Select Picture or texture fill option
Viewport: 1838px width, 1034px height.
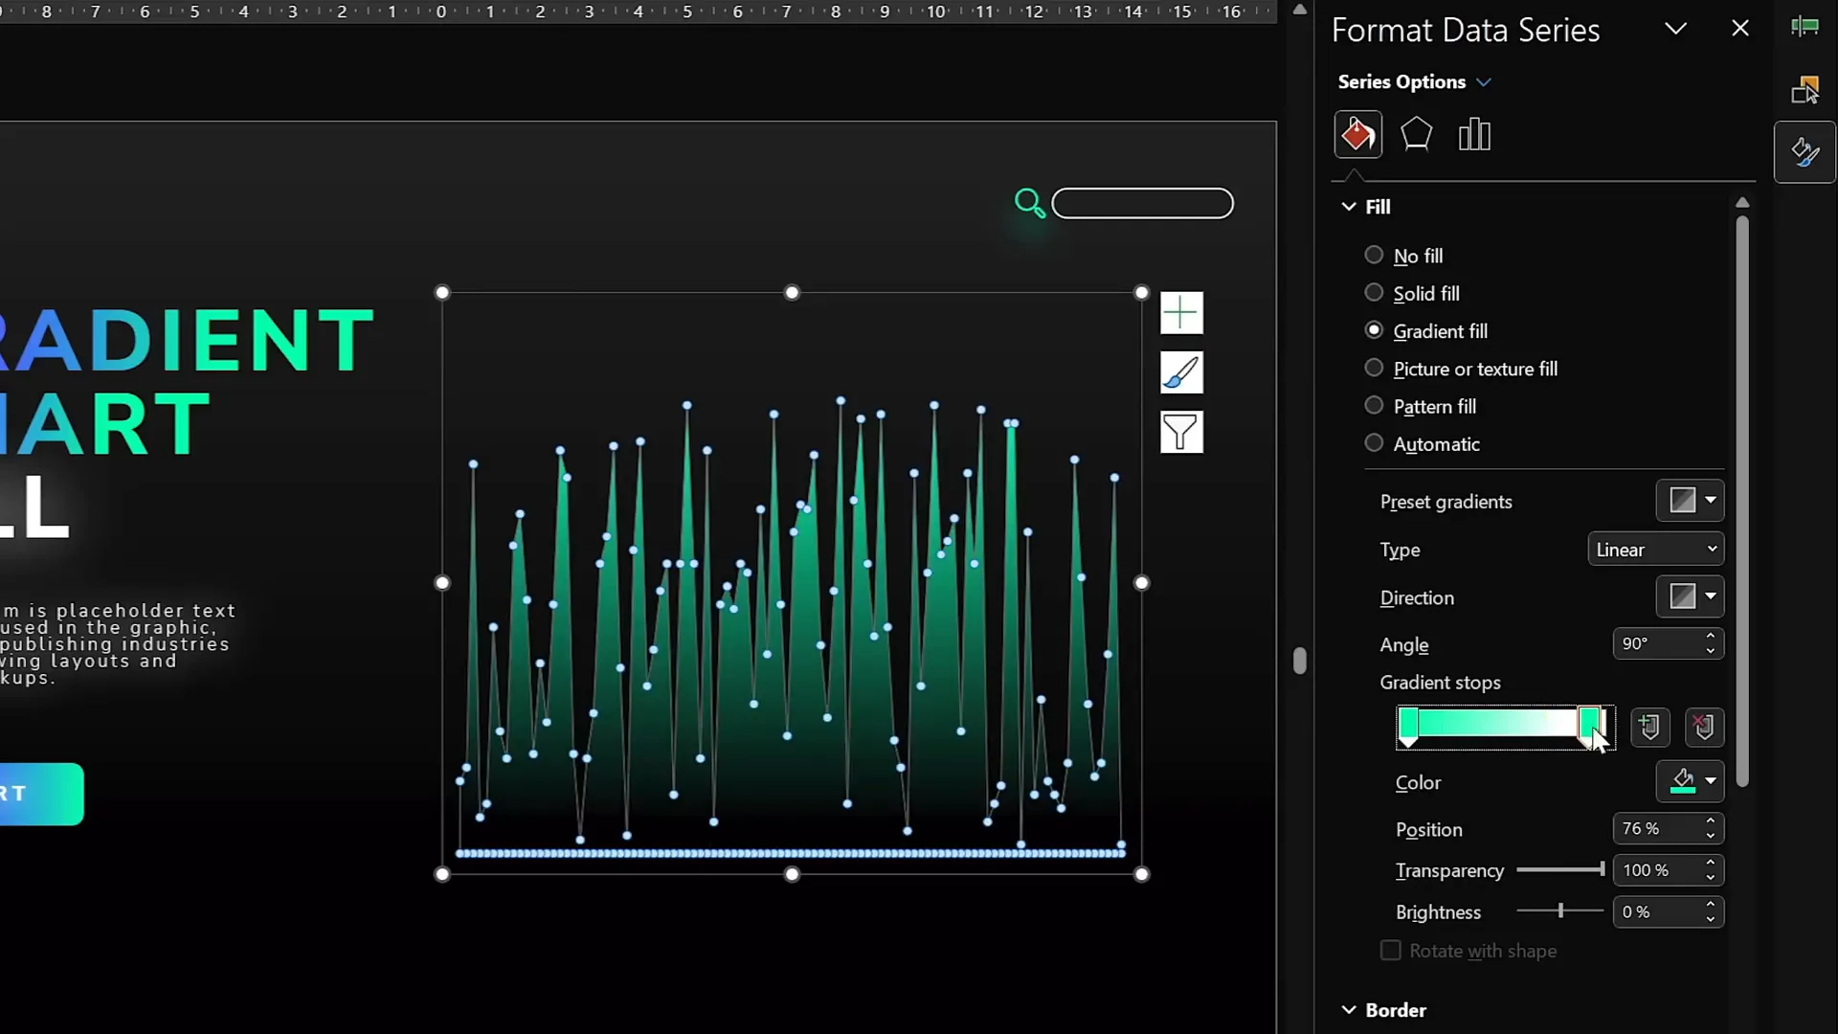point(1374,368)
